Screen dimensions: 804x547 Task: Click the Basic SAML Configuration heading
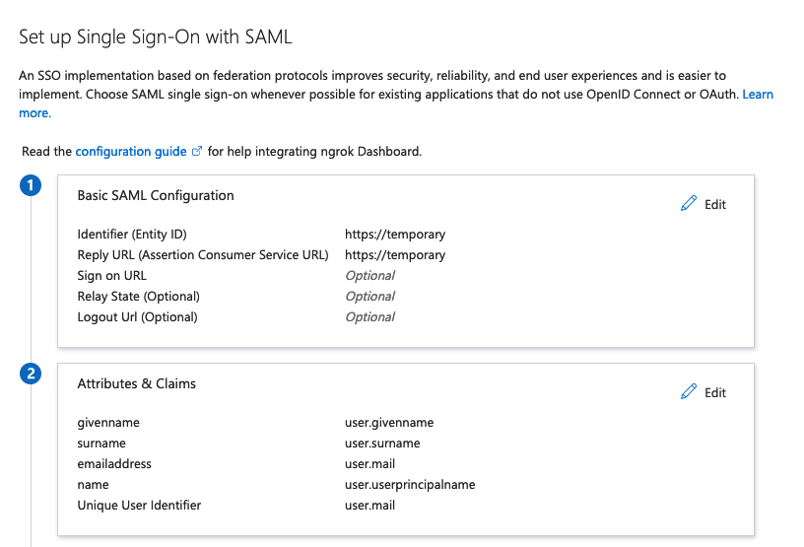(156, 195)
